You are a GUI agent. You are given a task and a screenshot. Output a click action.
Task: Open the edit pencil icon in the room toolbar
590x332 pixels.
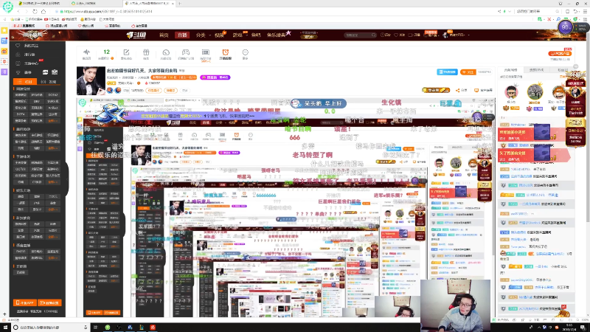coord(126,54)
